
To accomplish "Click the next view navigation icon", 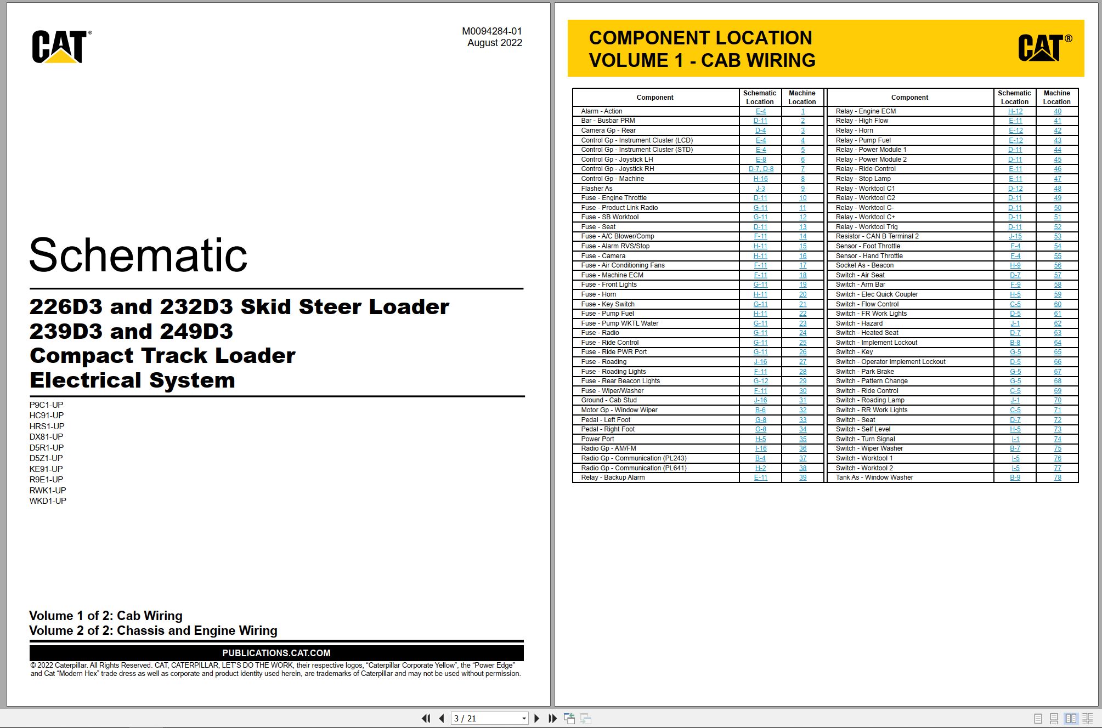I will tap(586, 718).
